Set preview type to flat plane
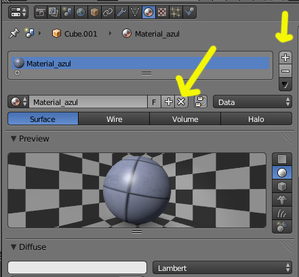The height and width of the screenshot is (277, 299). [282, 159]
